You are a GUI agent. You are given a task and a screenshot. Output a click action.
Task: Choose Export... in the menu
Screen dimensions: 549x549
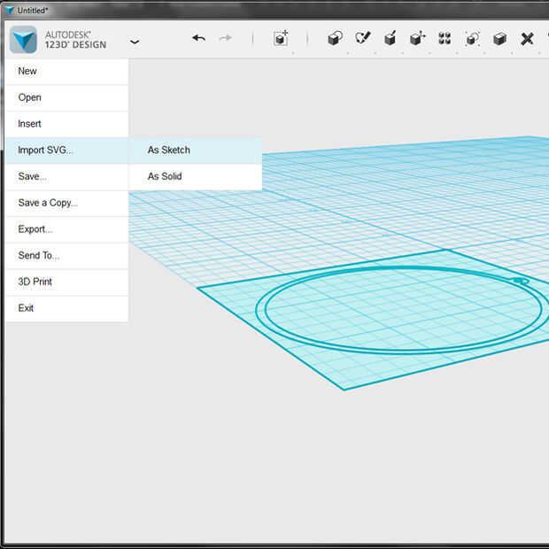pos(35,229)
